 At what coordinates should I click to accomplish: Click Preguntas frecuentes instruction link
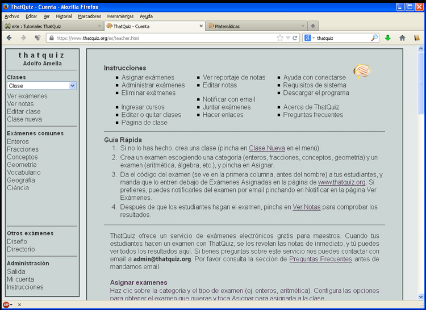click(x=313, y=115)
